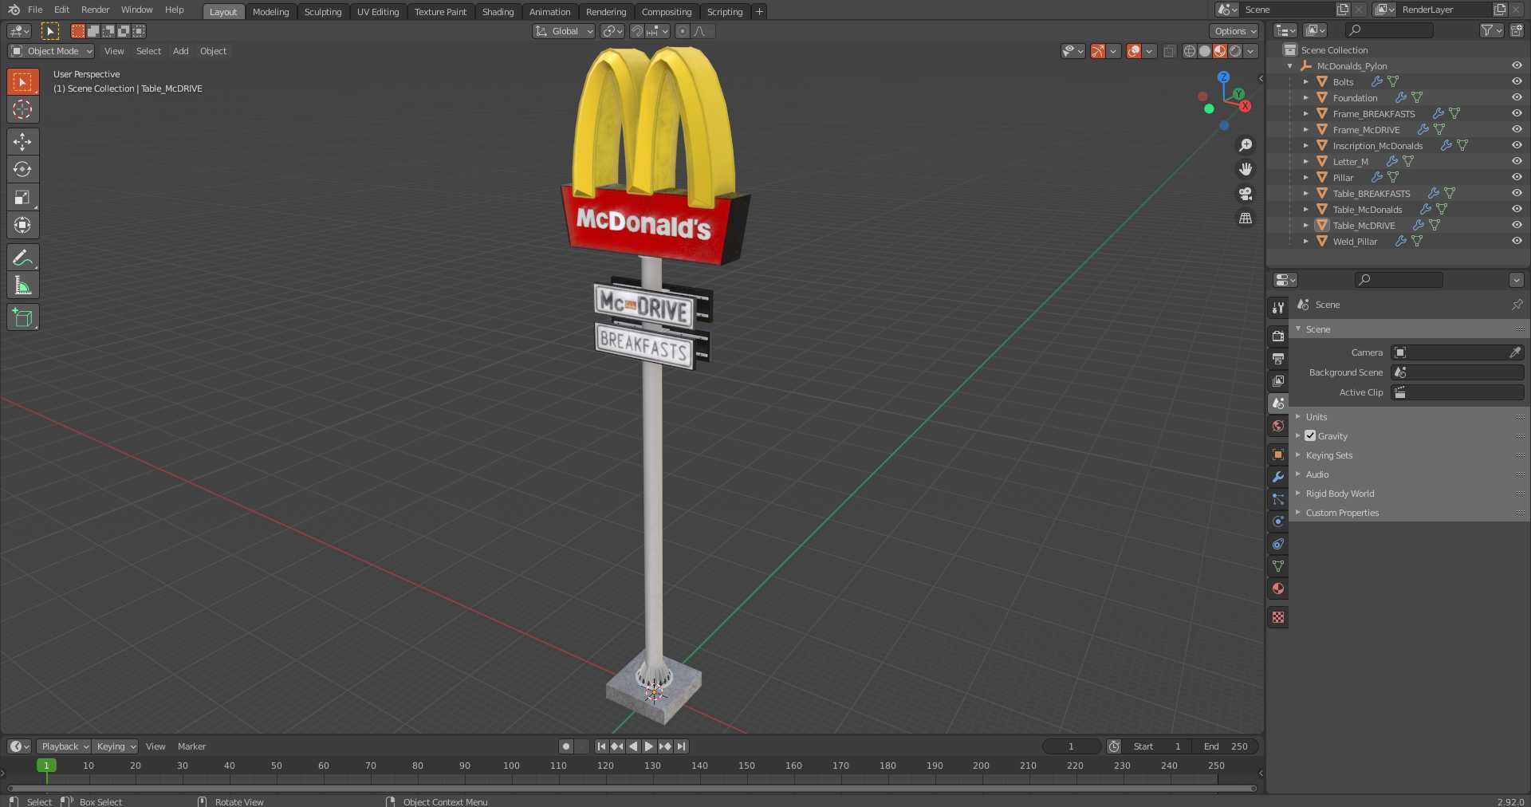Activate the Rotate tool
This screenshot has height=807, width=1531.
(x=22, y=169)
